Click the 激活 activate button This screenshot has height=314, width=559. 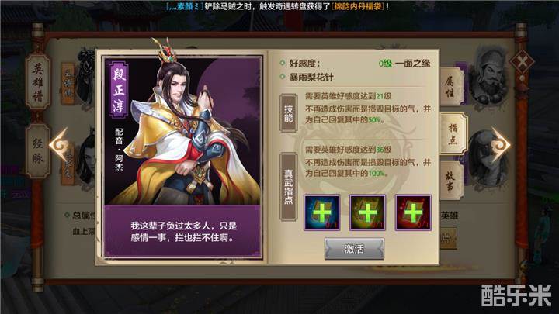click(x=354, y=249)
